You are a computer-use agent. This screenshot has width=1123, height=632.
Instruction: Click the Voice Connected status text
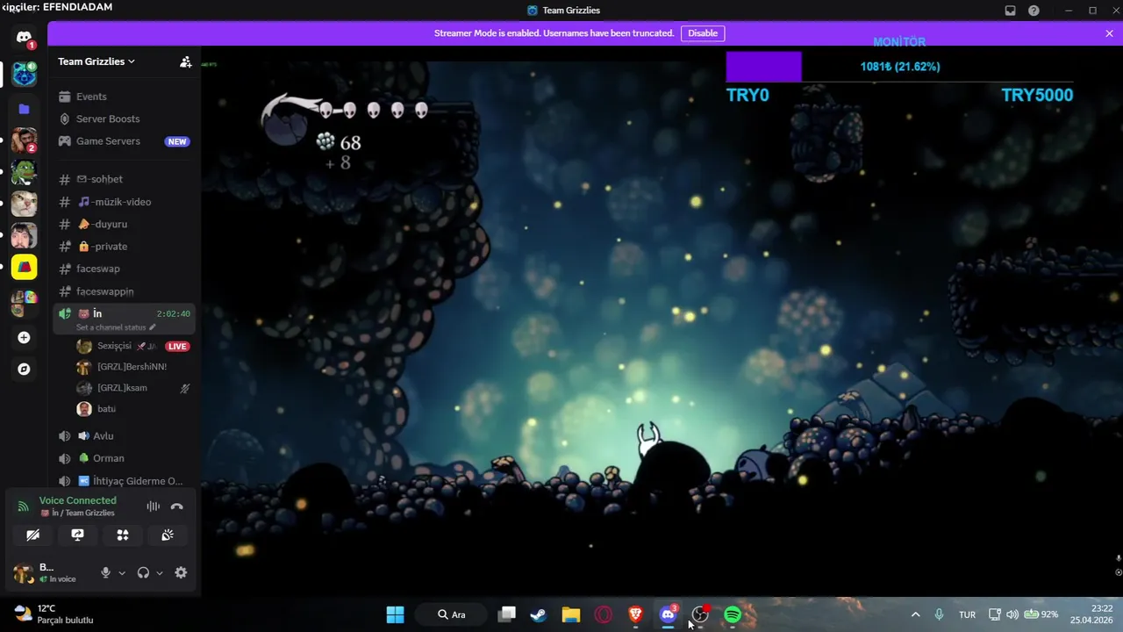click(77, 500)
